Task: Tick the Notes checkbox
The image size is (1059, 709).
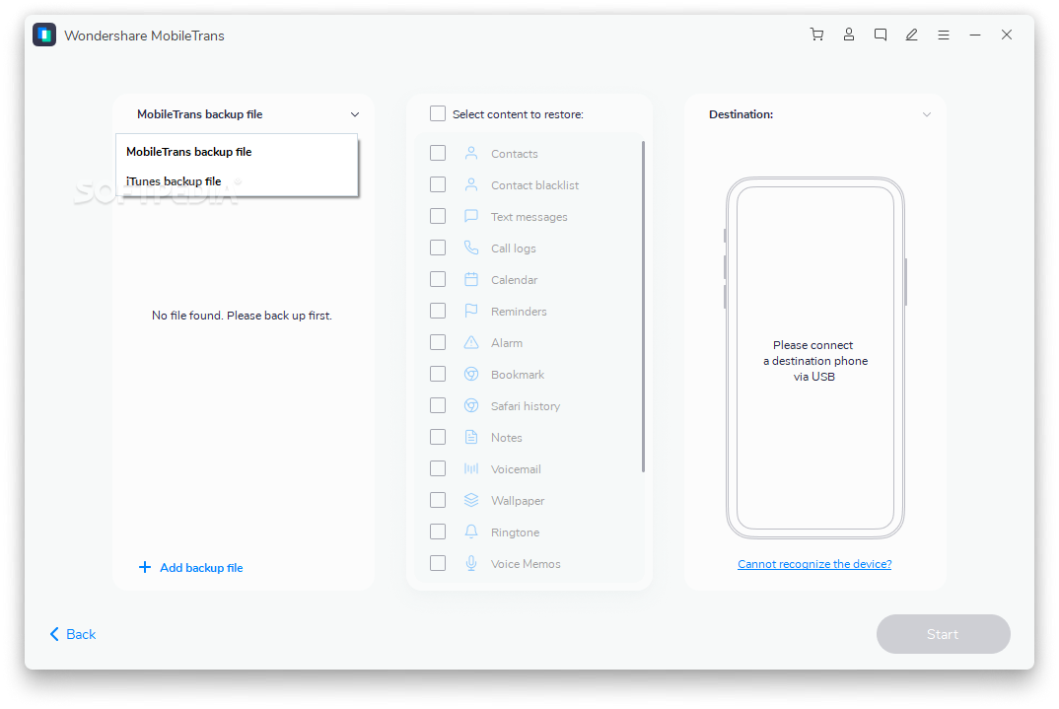Action: (438, 437)
